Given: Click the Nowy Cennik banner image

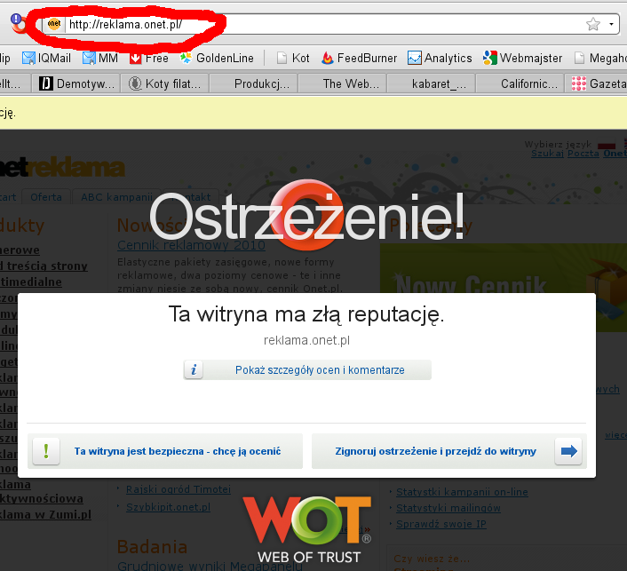Looking at the screenshot, I should pos(504,268).
